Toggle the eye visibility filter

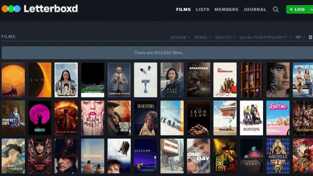click(298, 37)
